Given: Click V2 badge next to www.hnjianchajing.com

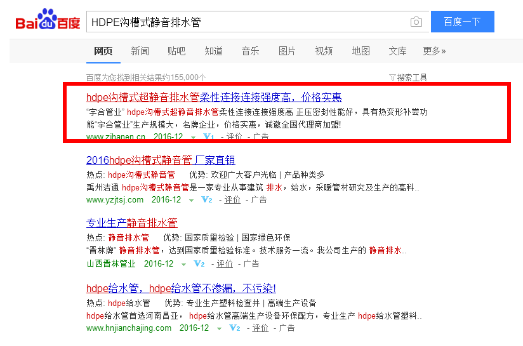Looking at the screenshot, I should pyautogui.click(x=235, y=328).
